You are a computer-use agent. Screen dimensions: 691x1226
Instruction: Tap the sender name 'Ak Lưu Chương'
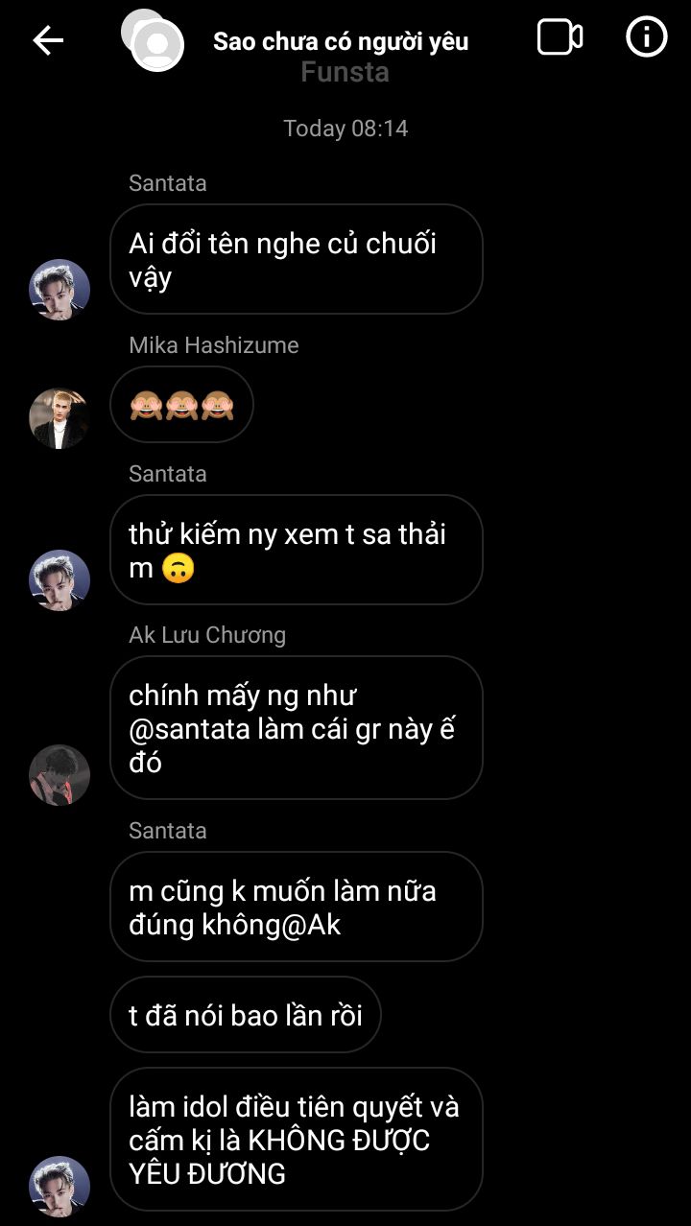point(207,635)
